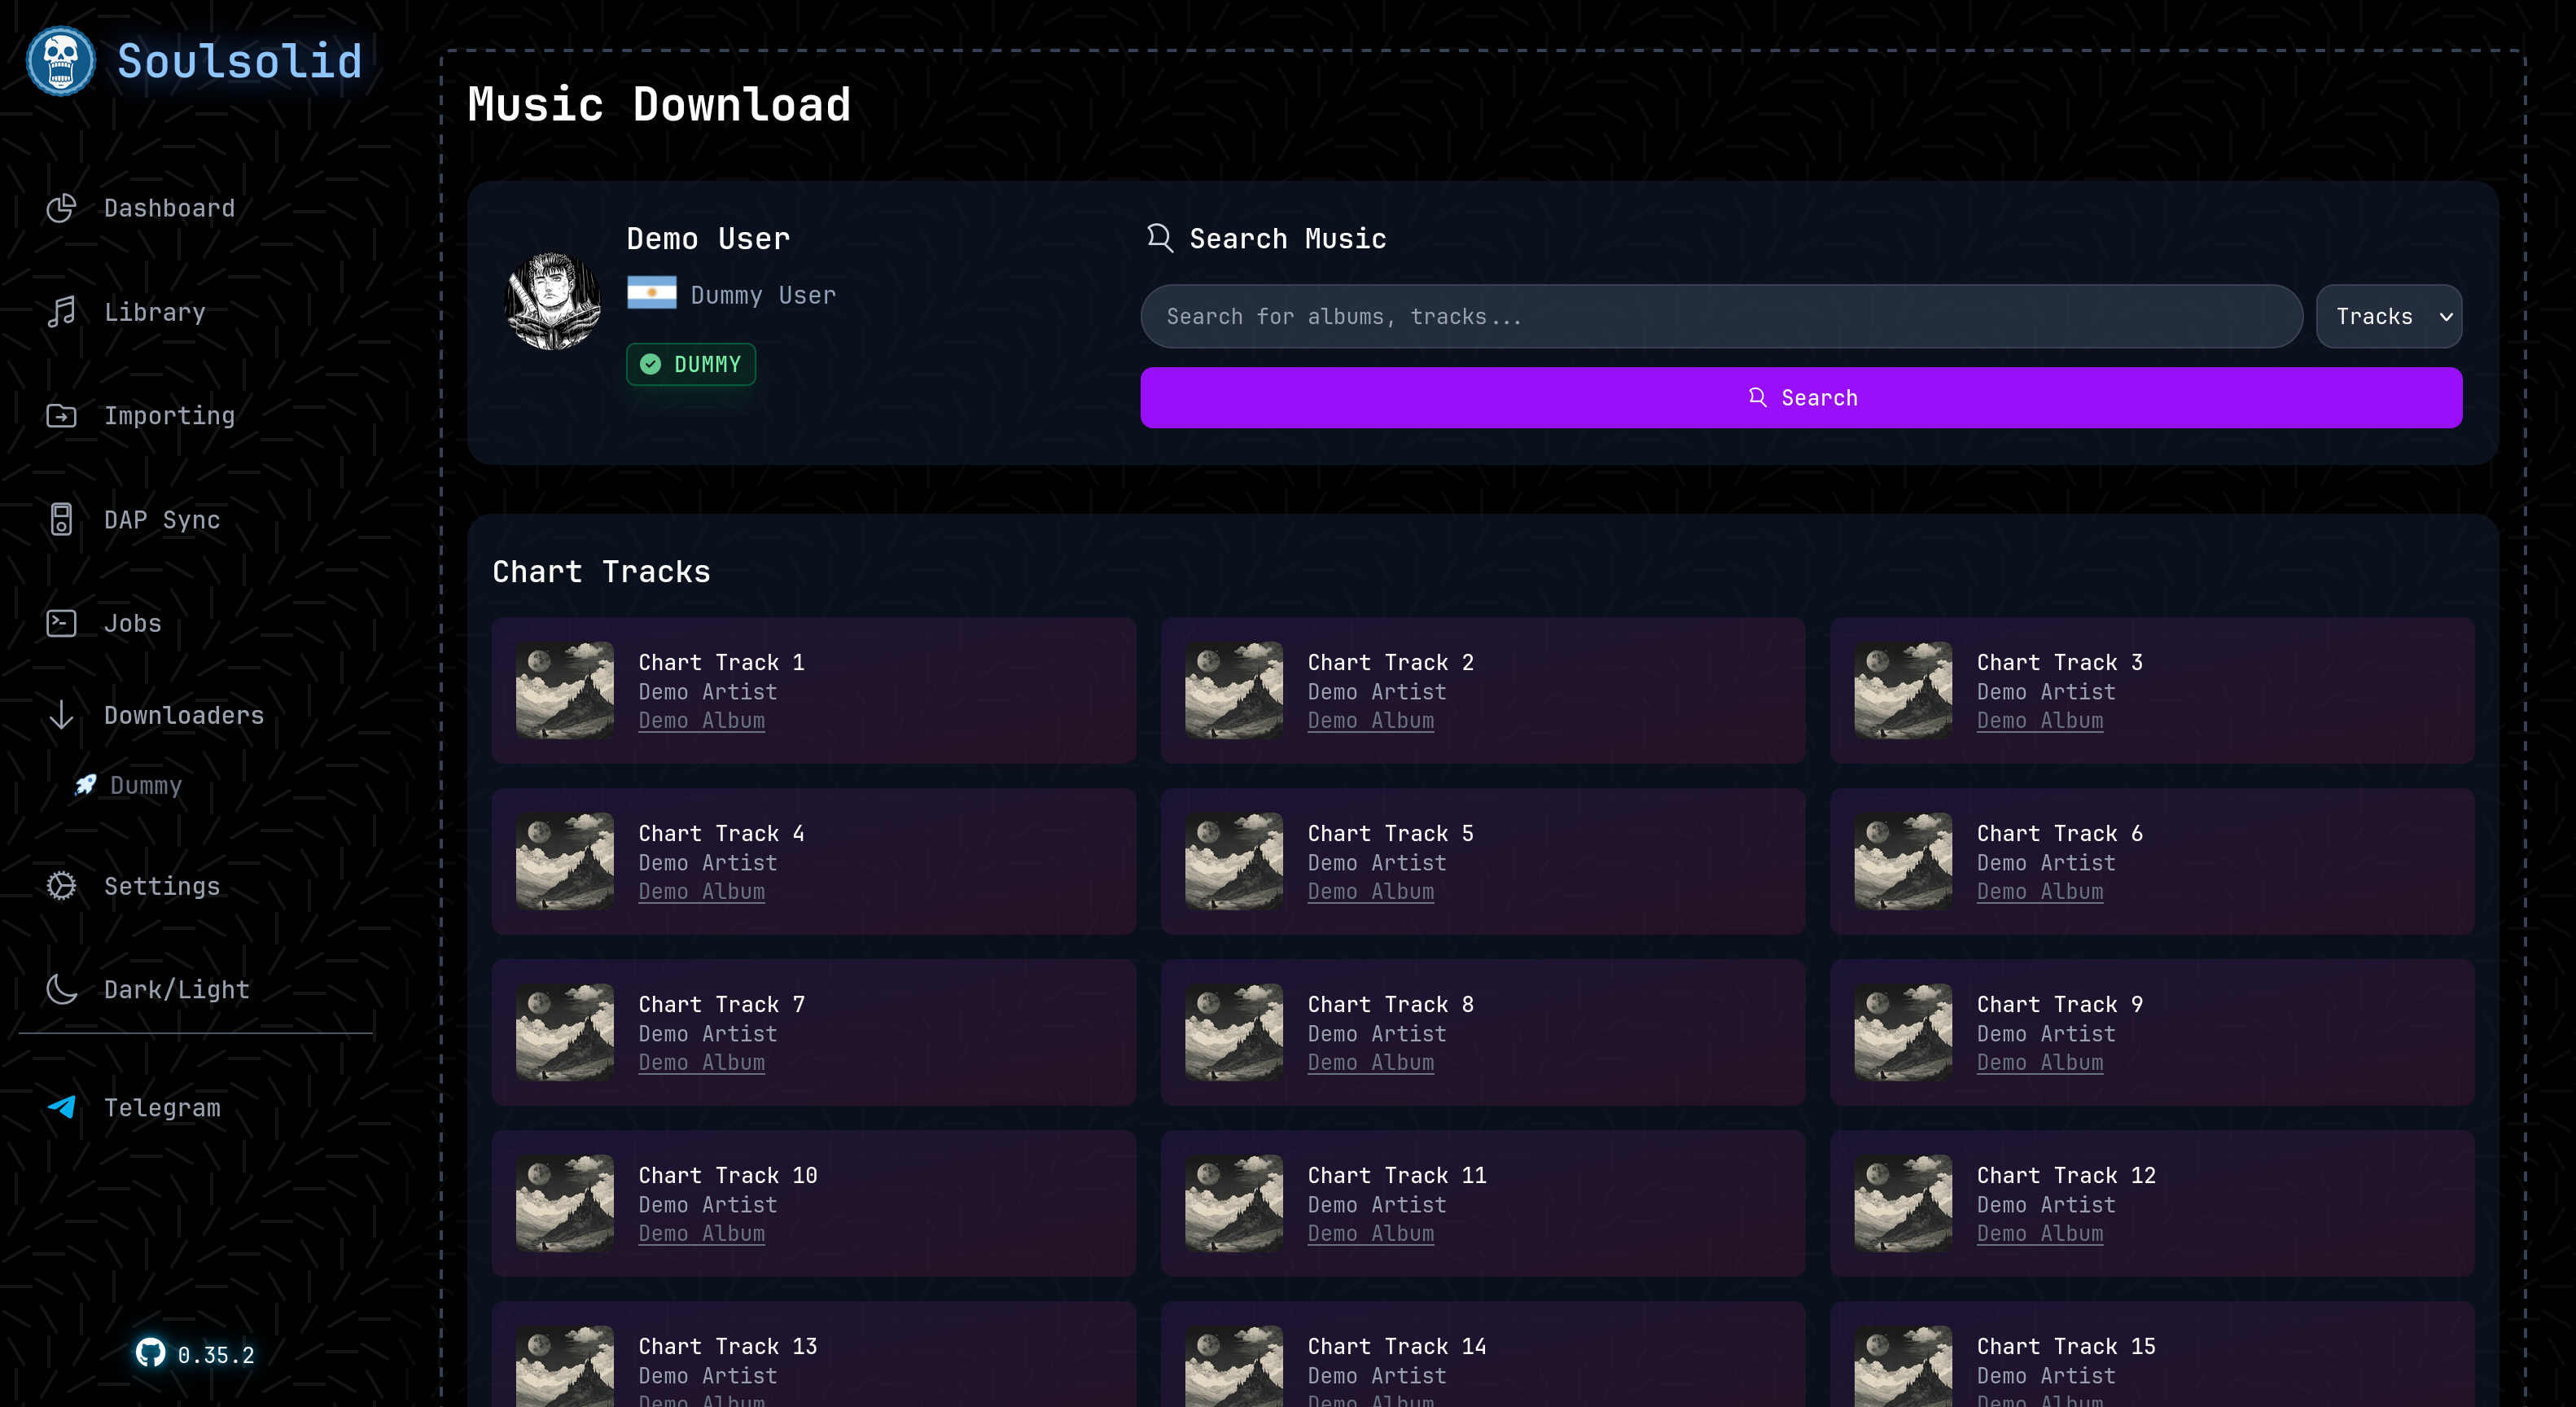2576x1407 pixels.
Task: Toggle the Argentina flag on Demo User
Action: pyautogui.click(x=652, y=293)
